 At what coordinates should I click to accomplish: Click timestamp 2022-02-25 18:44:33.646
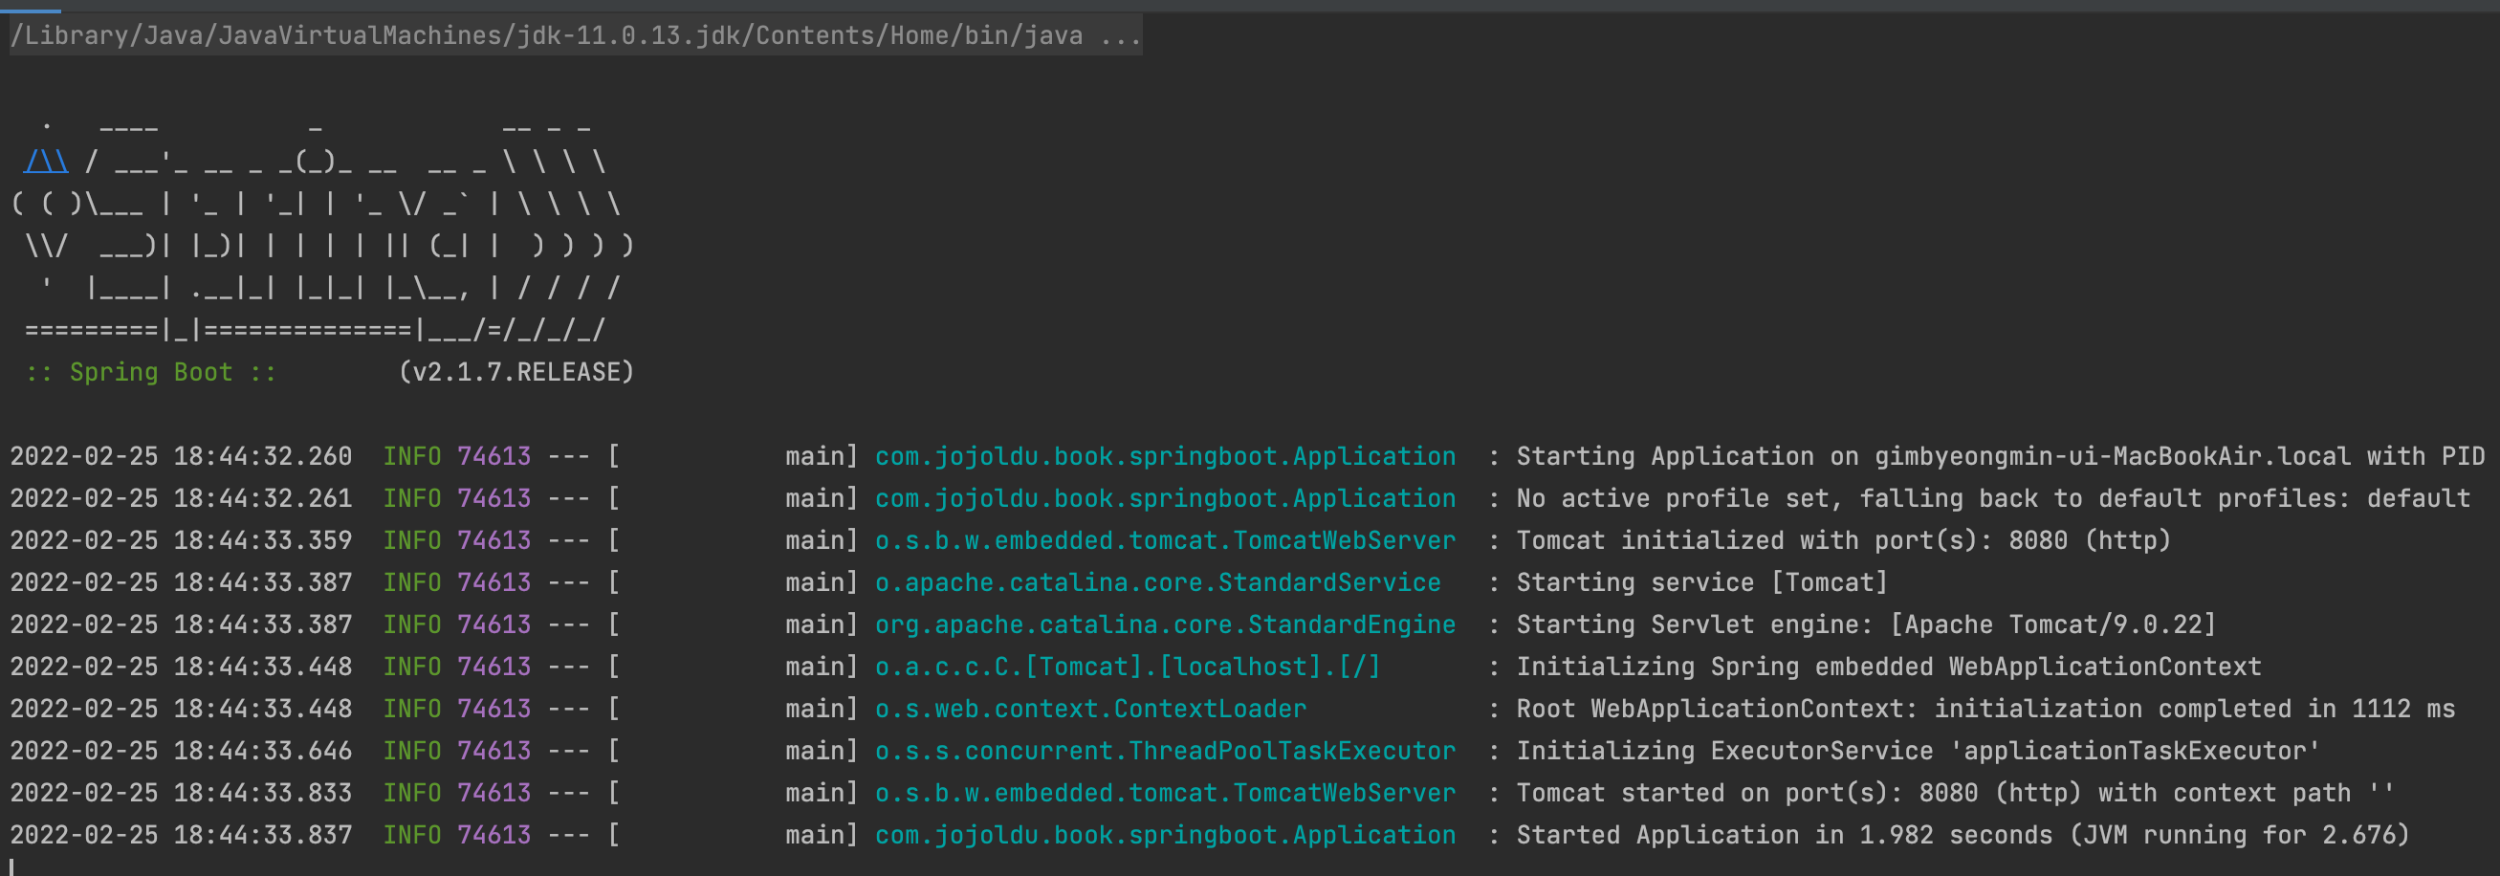pos(182,751)
